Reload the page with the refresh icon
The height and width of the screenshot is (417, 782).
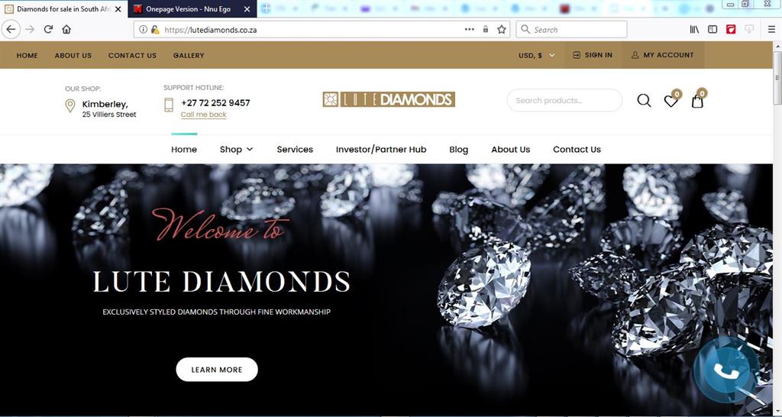pyautogui.click(x=48, y=30)
